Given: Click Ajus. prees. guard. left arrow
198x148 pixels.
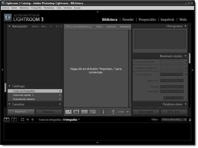Looking at the screenshot, I should point(186,62).
